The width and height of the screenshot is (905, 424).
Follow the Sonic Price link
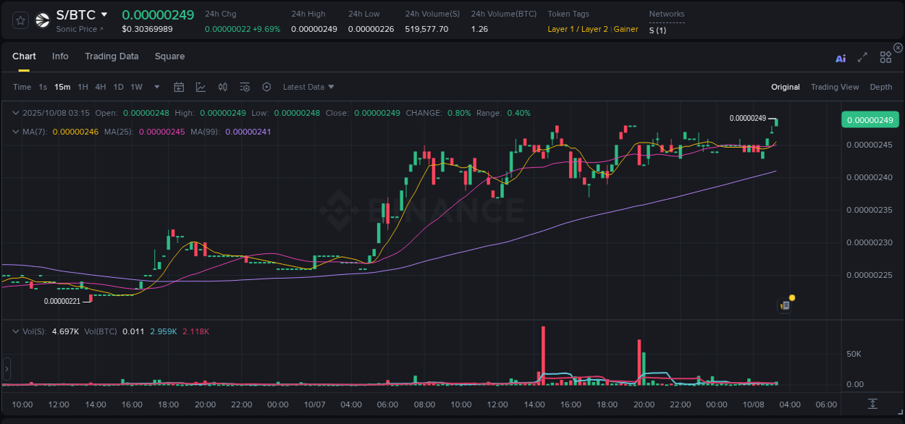(75, 29)
